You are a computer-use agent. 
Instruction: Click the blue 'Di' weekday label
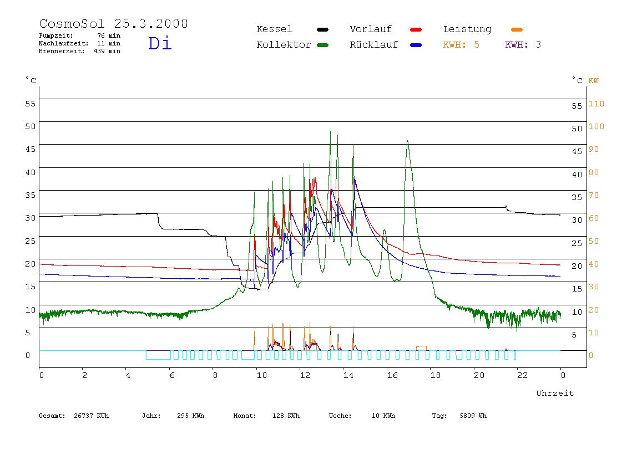tap(160, 43)
